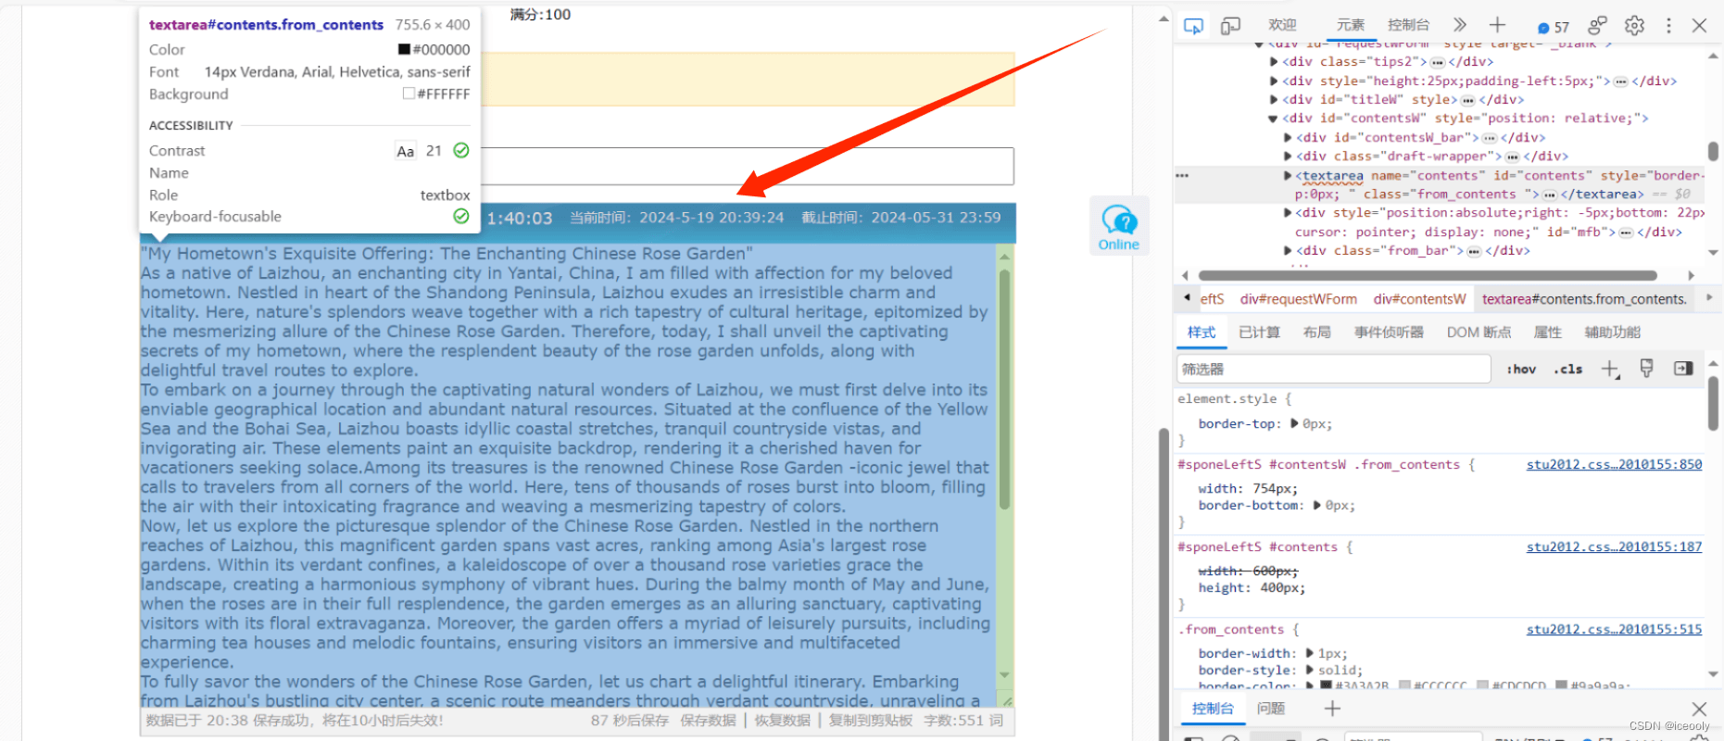Expand the div class tips2 tree node

(x=1274, y=62)
